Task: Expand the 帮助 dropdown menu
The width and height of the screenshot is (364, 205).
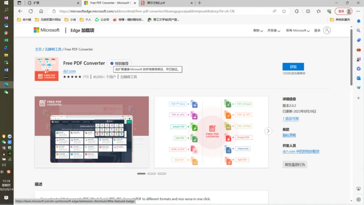Action: tap(258, 31)
